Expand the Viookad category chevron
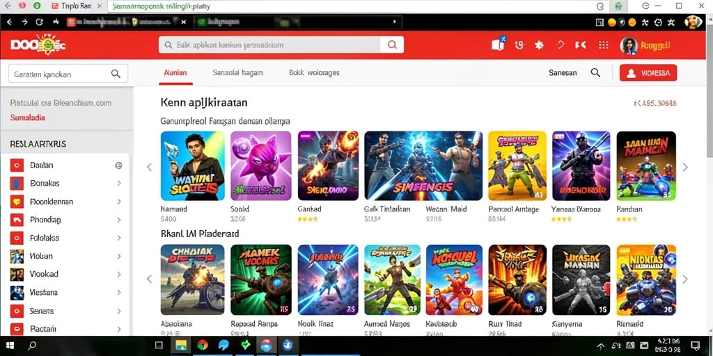The height and width of the screenshot is (356, 713). [118, 274]
